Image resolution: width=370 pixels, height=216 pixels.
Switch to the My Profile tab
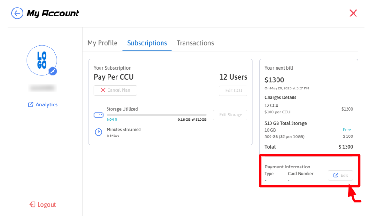click(102, 43)
